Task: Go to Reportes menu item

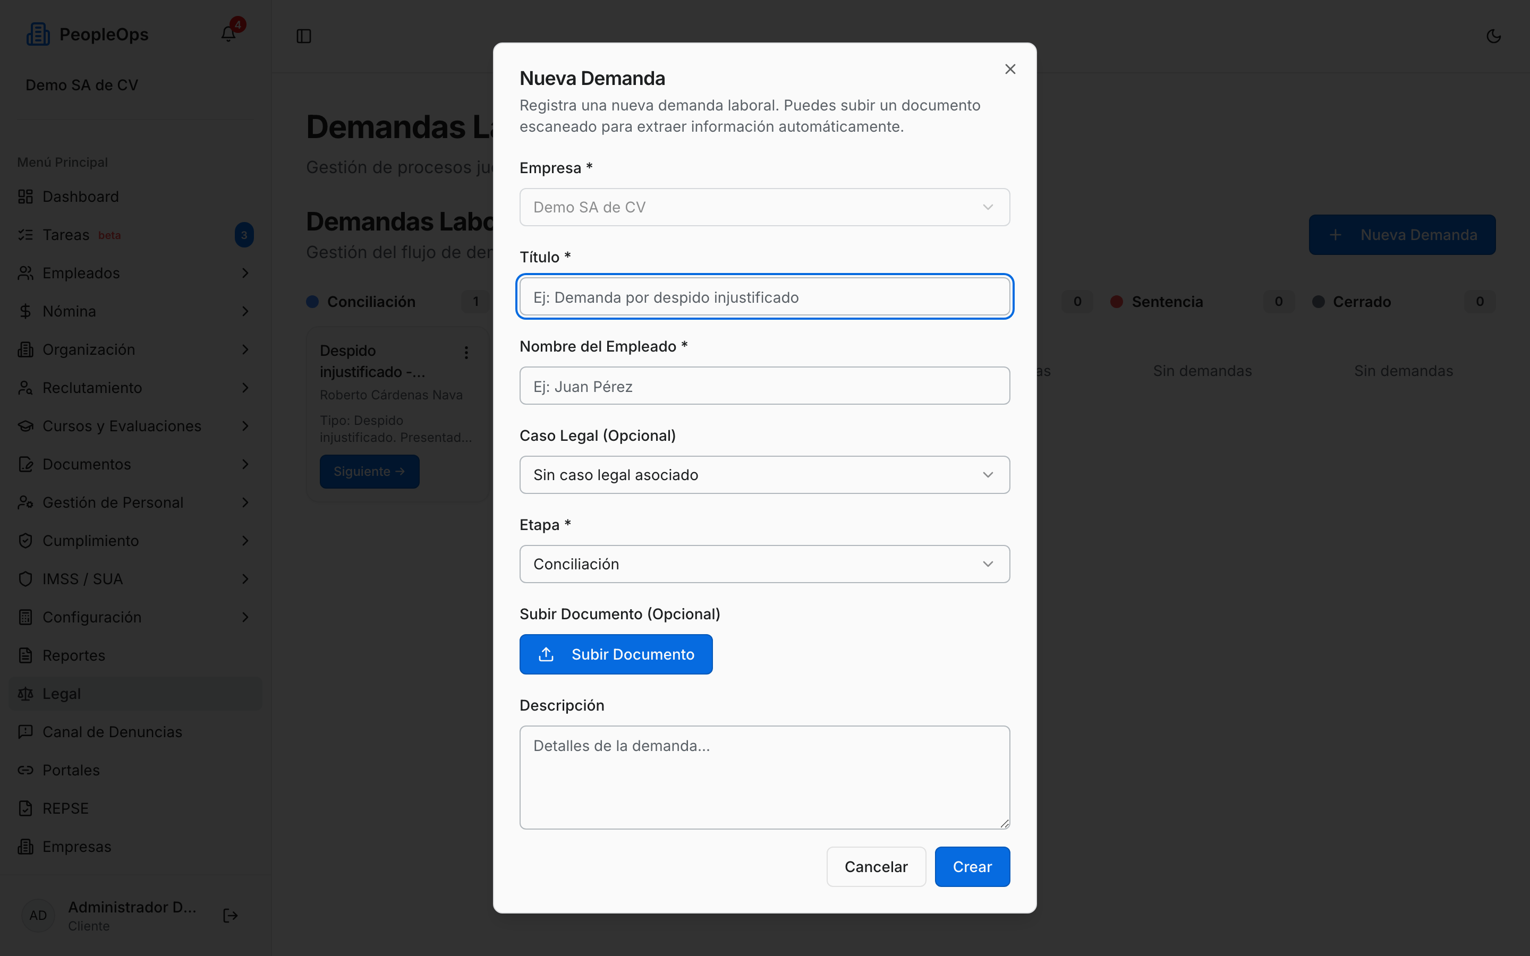Action: coord(135,656)
